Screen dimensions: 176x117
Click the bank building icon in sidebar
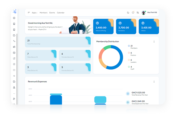tap(14, 87)
